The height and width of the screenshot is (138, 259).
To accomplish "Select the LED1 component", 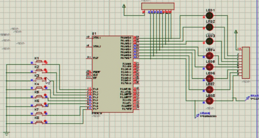I will 210,16.
